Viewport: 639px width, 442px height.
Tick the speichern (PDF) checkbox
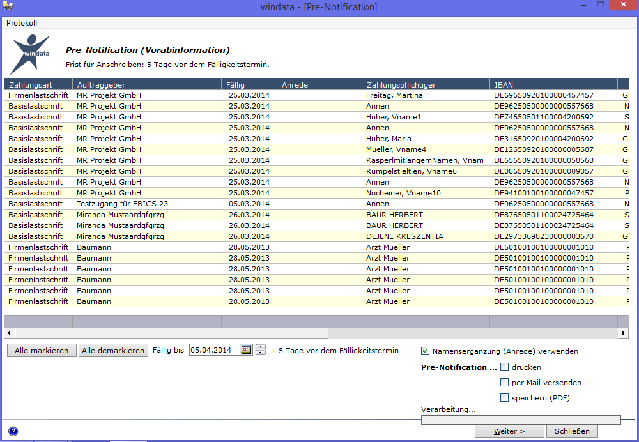[x=505, y=398]
